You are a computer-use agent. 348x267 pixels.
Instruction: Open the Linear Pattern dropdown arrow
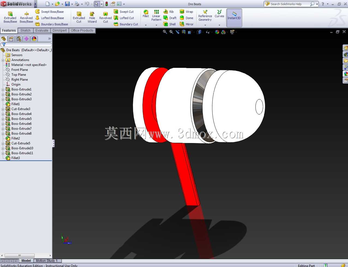click(156, 25)
